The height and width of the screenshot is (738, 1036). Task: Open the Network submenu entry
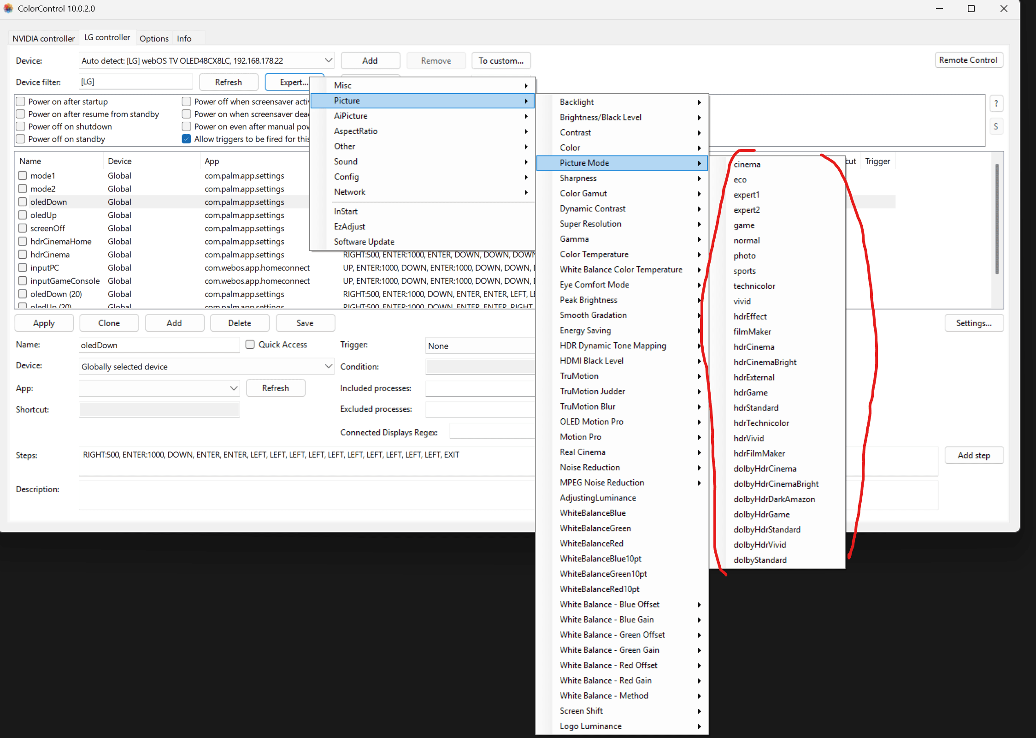click(423, 192)
